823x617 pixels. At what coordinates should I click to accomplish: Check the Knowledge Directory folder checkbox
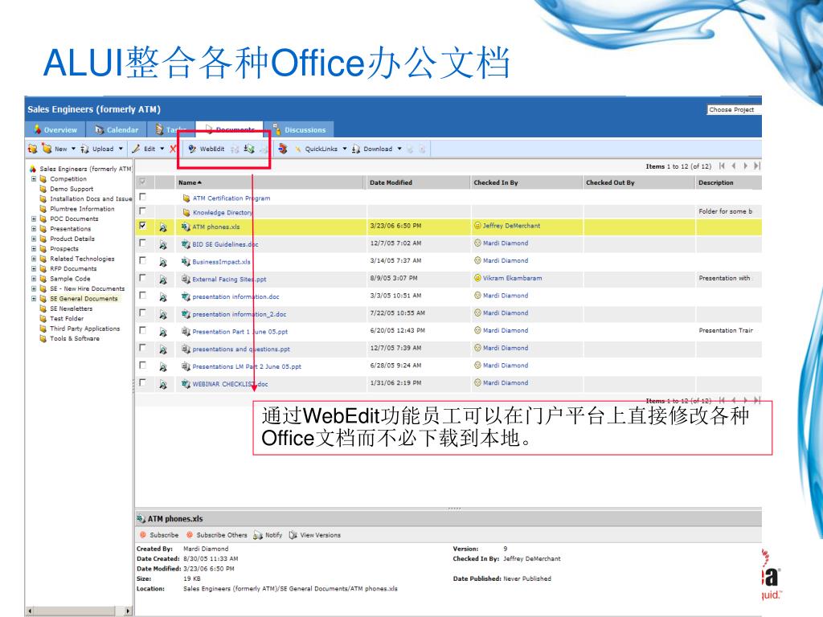[143, 210]
